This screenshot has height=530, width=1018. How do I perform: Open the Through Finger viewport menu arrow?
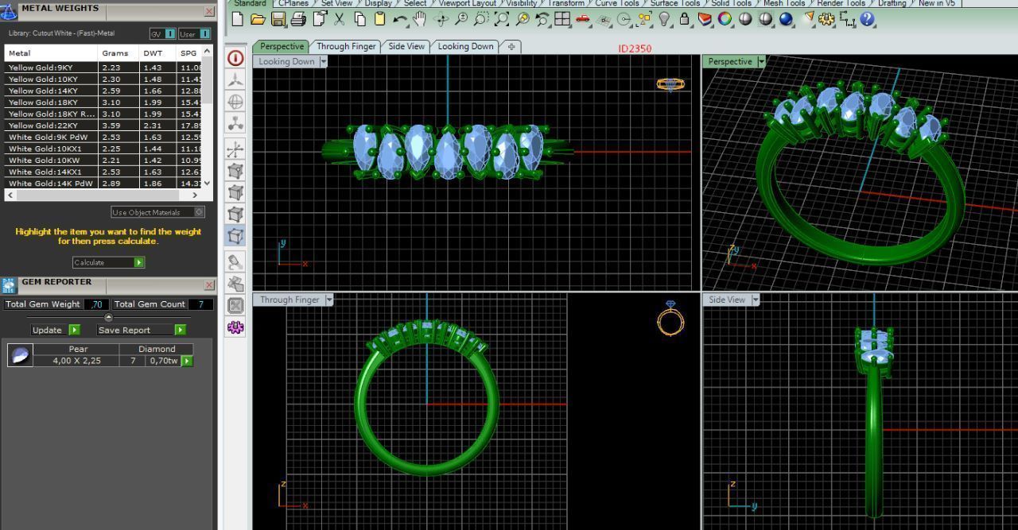(329, 300)
